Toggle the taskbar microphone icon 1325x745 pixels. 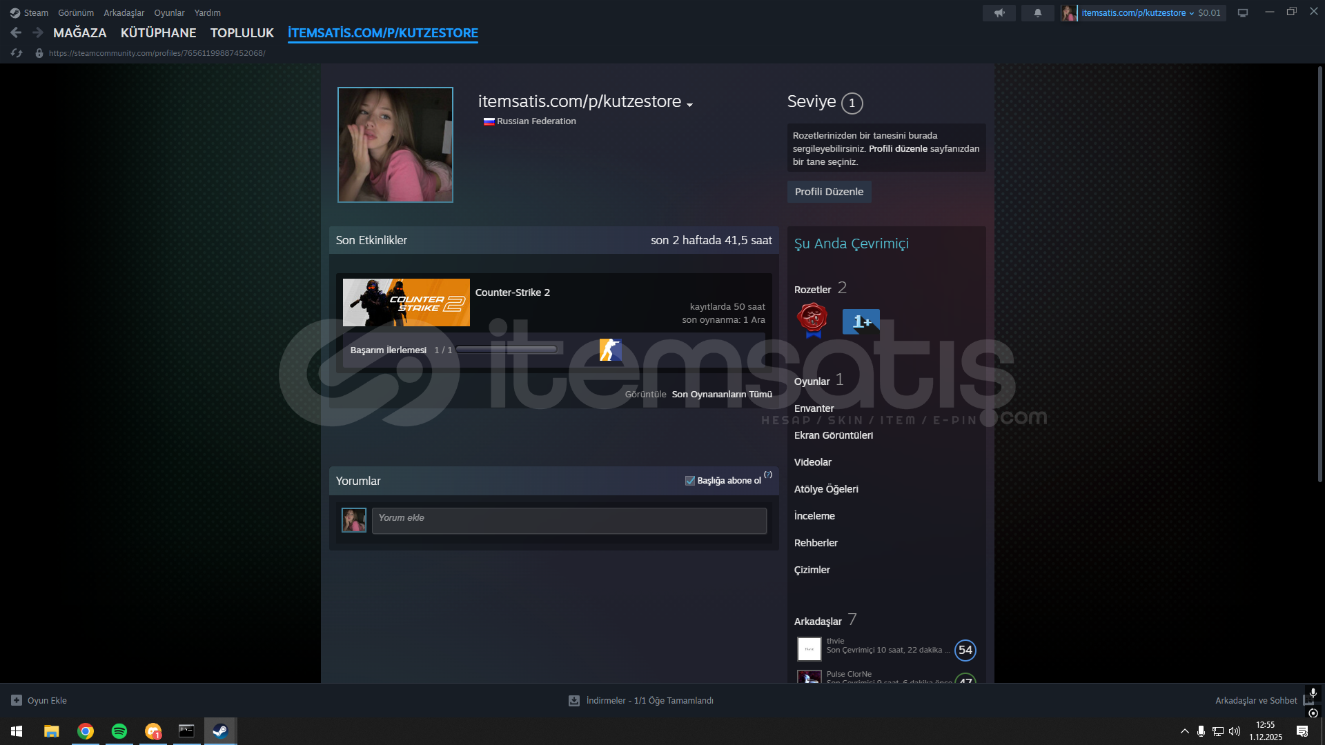pos(1201,731)
